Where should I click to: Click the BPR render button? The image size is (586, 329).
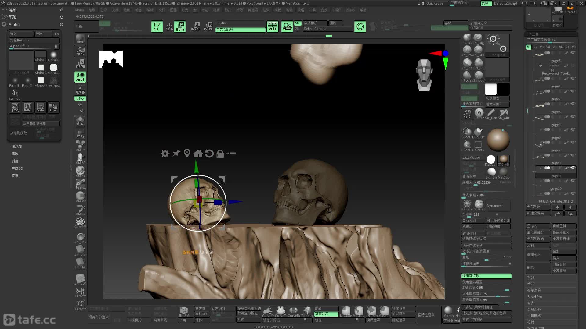(80, 39)
